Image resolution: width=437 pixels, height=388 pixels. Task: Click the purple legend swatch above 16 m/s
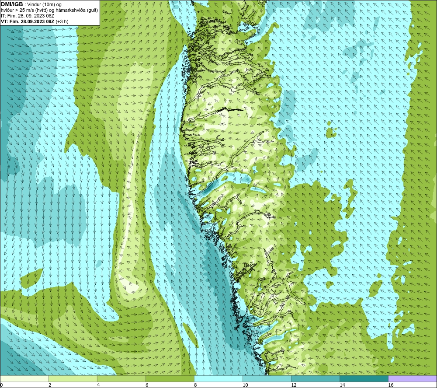pyautogui.click(x=413, y=378)
